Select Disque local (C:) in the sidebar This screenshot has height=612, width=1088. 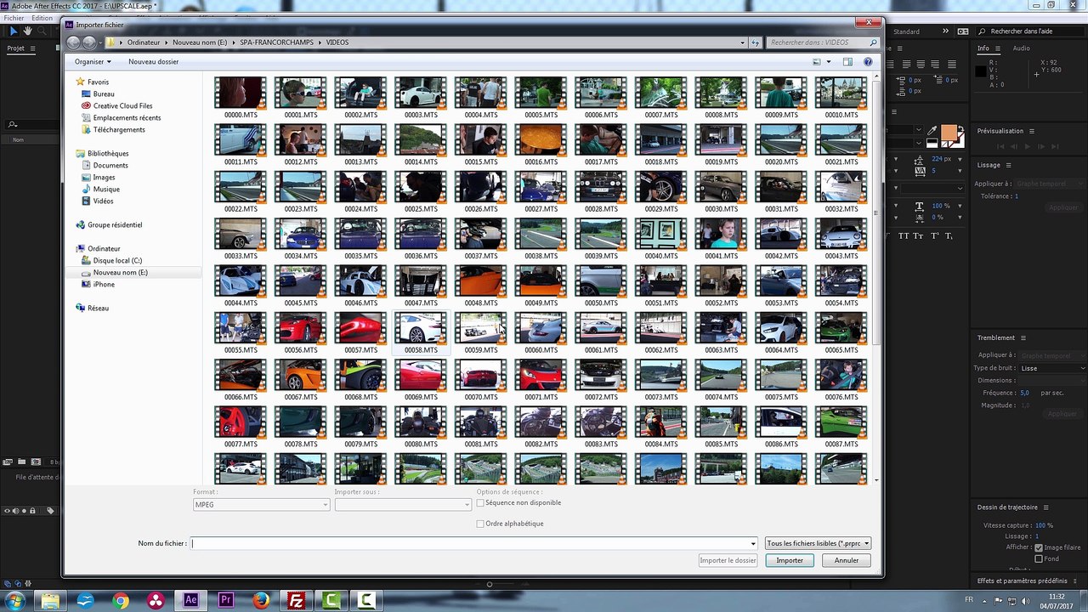click(117, 261)
